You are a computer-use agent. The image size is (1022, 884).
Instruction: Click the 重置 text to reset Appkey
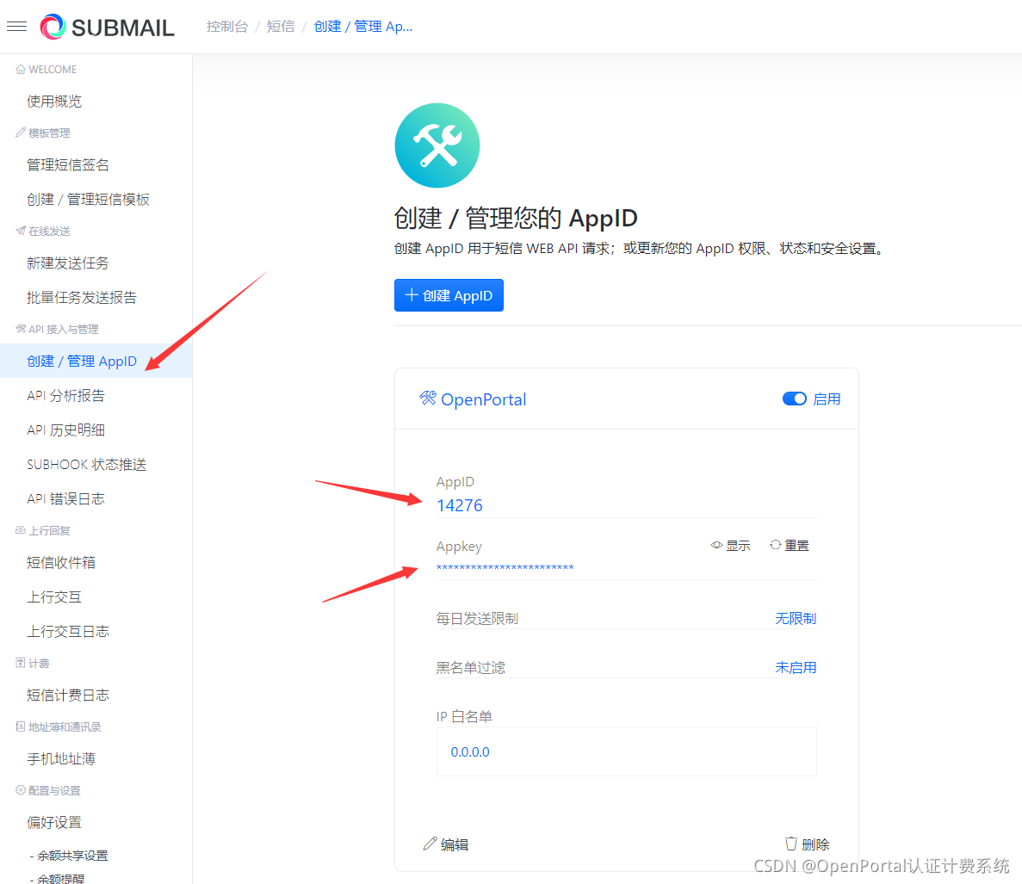click(x=796, y=545)
